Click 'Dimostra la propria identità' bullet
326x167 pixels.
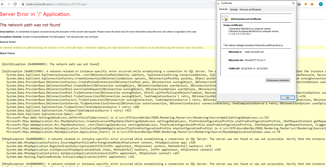coord(254,31)
